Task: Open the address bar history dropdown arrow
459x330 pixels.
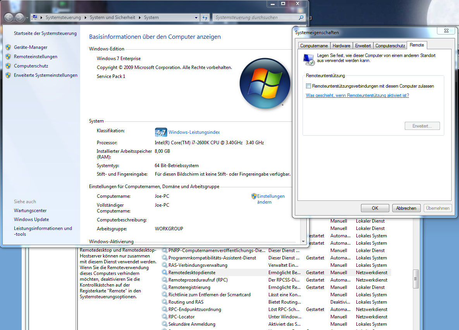Action: (x=196, y=17)
